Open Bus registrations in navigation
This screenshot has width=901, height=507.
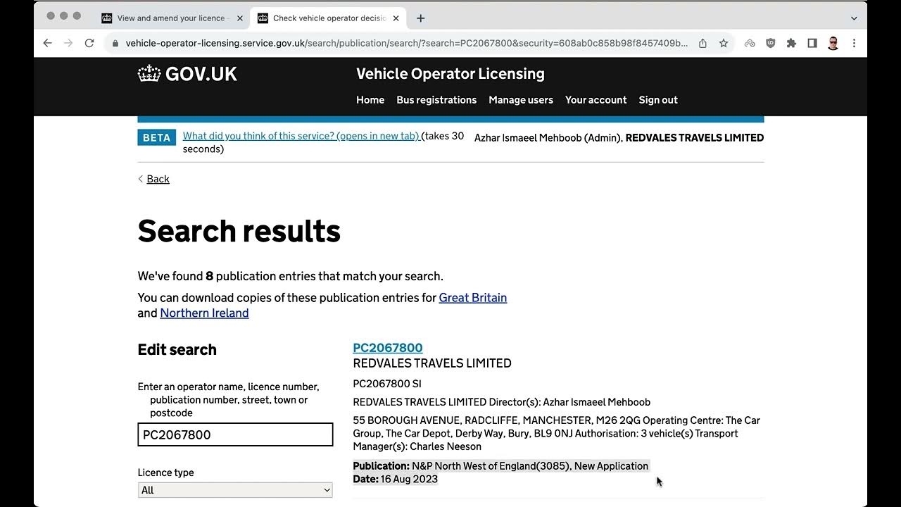(x=436, y=100)
